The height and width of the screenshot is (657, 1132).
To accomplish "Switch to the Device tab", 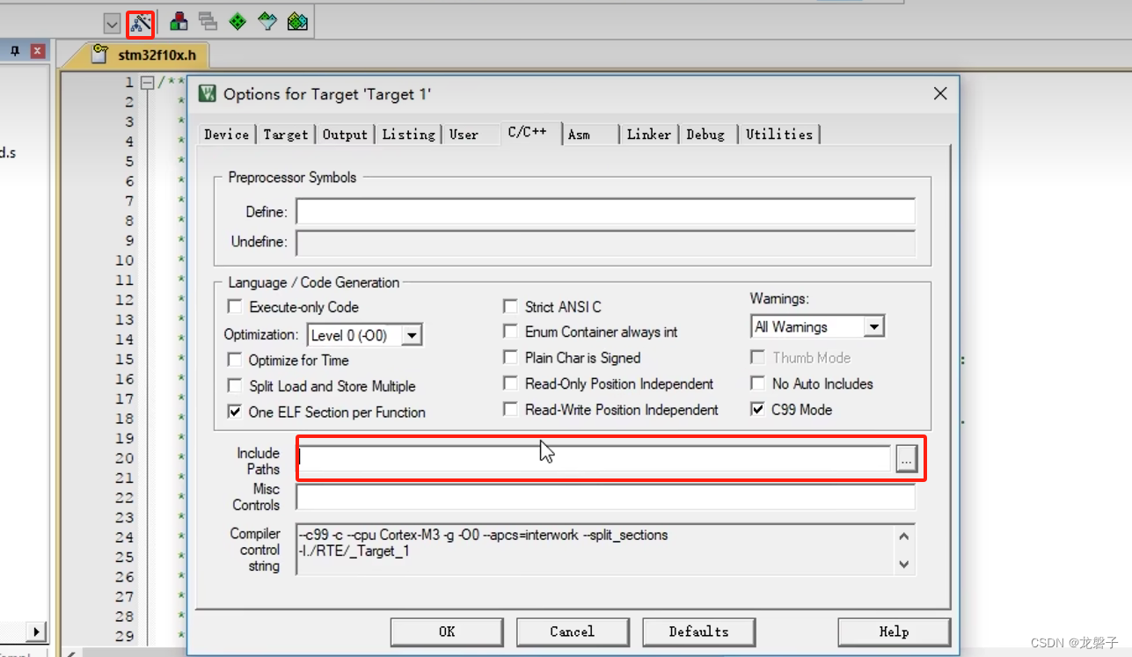I will 226,135.
